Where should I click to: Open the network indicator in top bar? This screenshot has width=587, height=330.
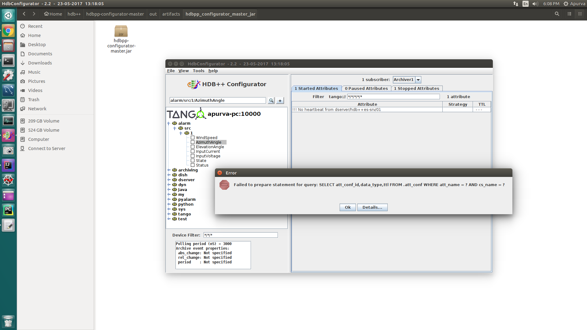516,4
